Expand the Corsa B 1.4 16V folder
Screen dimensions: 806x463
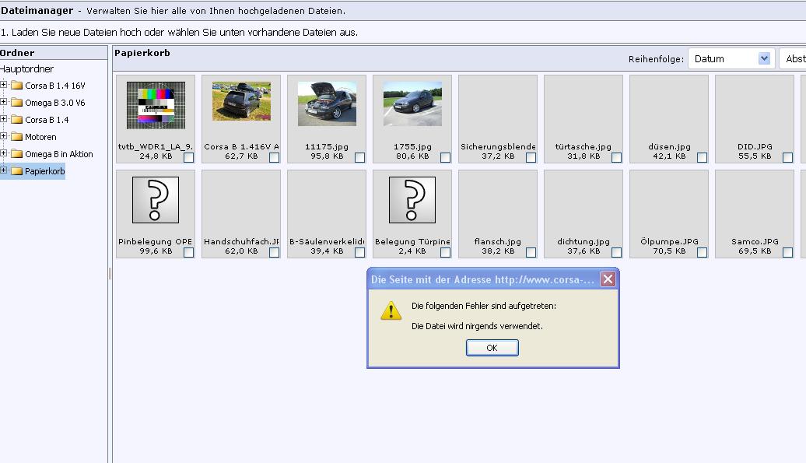point(4,85)
